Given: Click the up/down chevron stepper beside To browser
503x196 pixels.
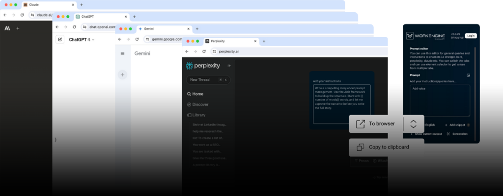Looking at the screenshot, I should coord(414,124).
